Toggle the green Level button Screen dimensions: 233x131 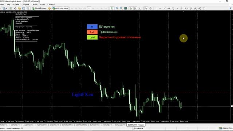(92, 37)
